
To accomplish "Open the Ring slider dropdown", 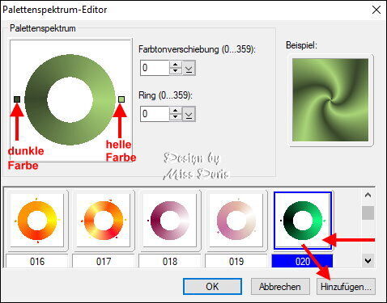I will point(189,114).
